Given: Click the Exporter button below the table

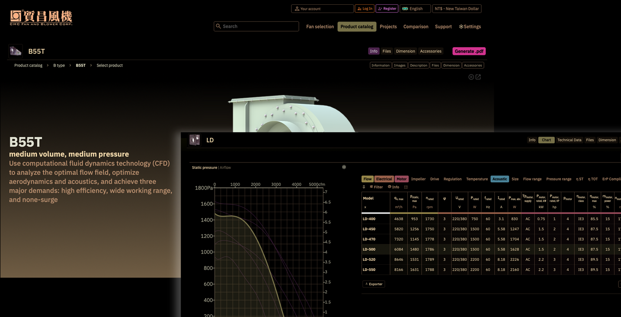Looking at the screenshot, I should click(x=374, y=284).
